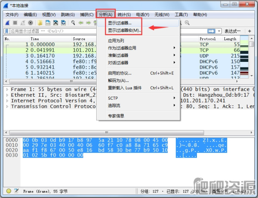Click 重新载入 Lua 插件 entry
258x198 pixels.
click(x=138, y=88)
